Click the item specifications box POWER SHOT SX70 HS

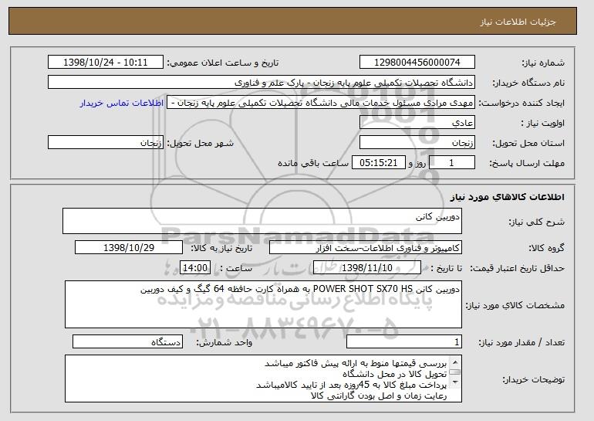point(263,304)
